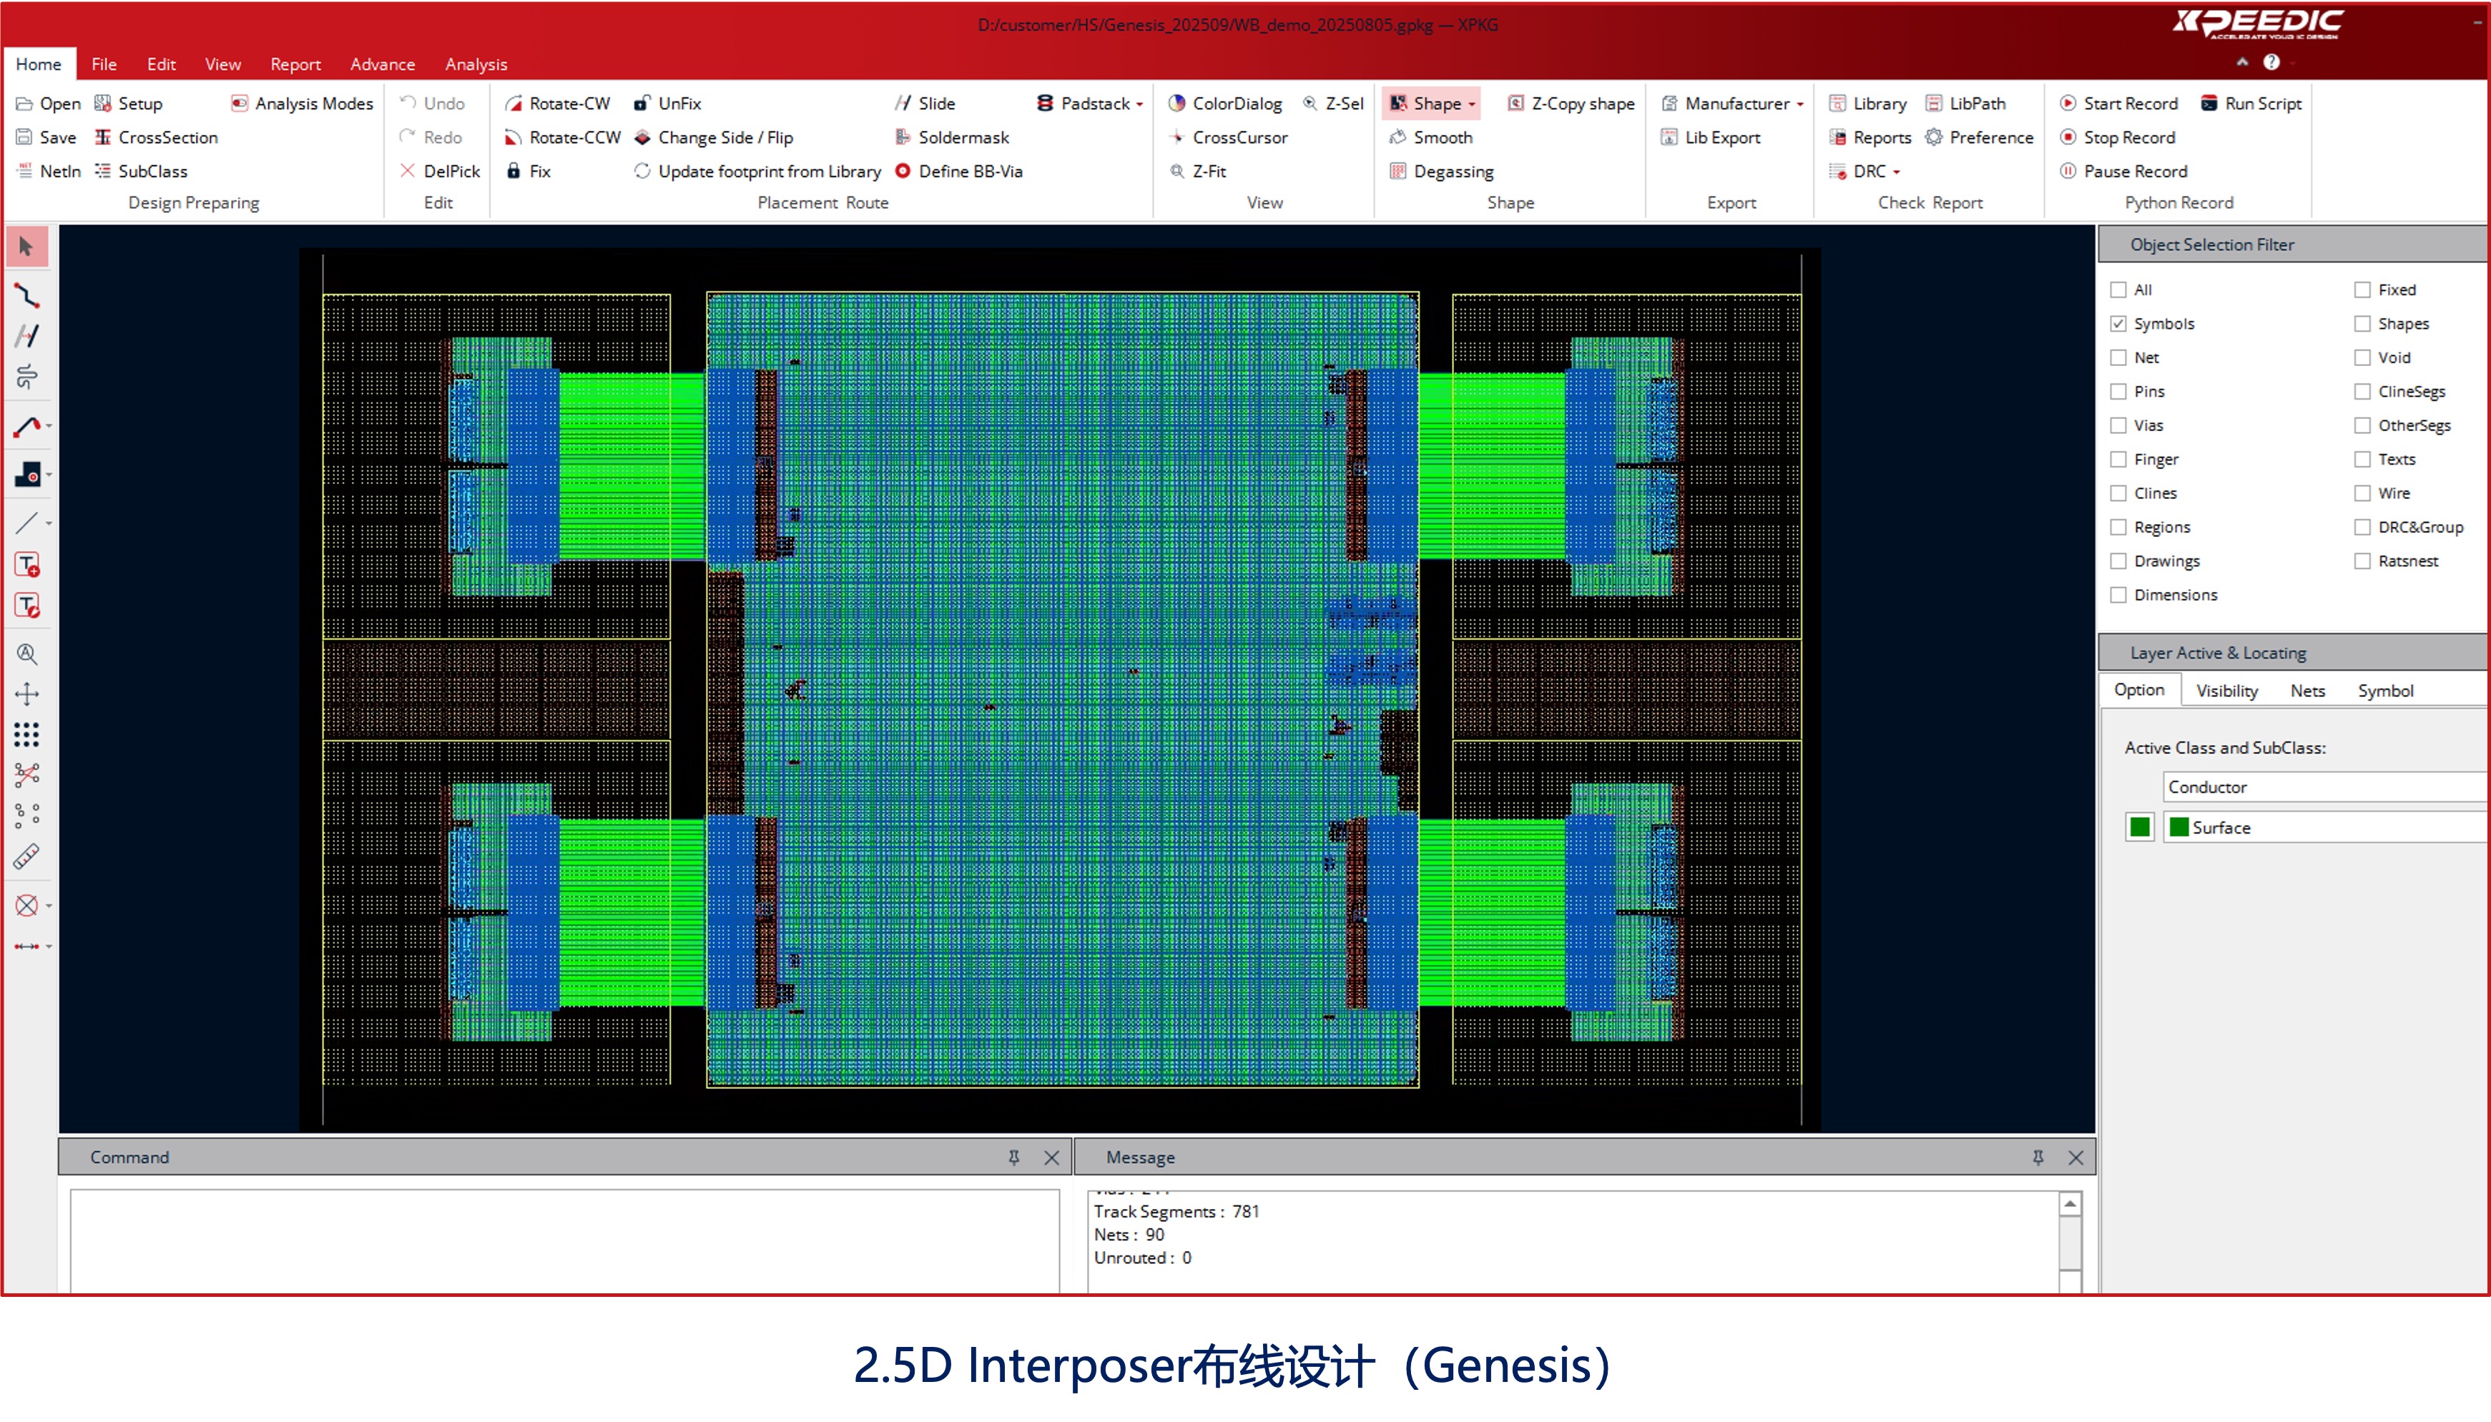The width and height of the screenshot is (2491, 1422).
Task: Click the Define BB-Via icon
Action: point(903,172)
